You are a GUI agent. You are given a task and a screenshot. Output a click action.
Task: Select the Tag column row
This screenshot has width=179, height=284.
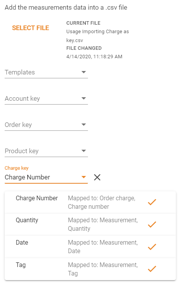(90, 269)
